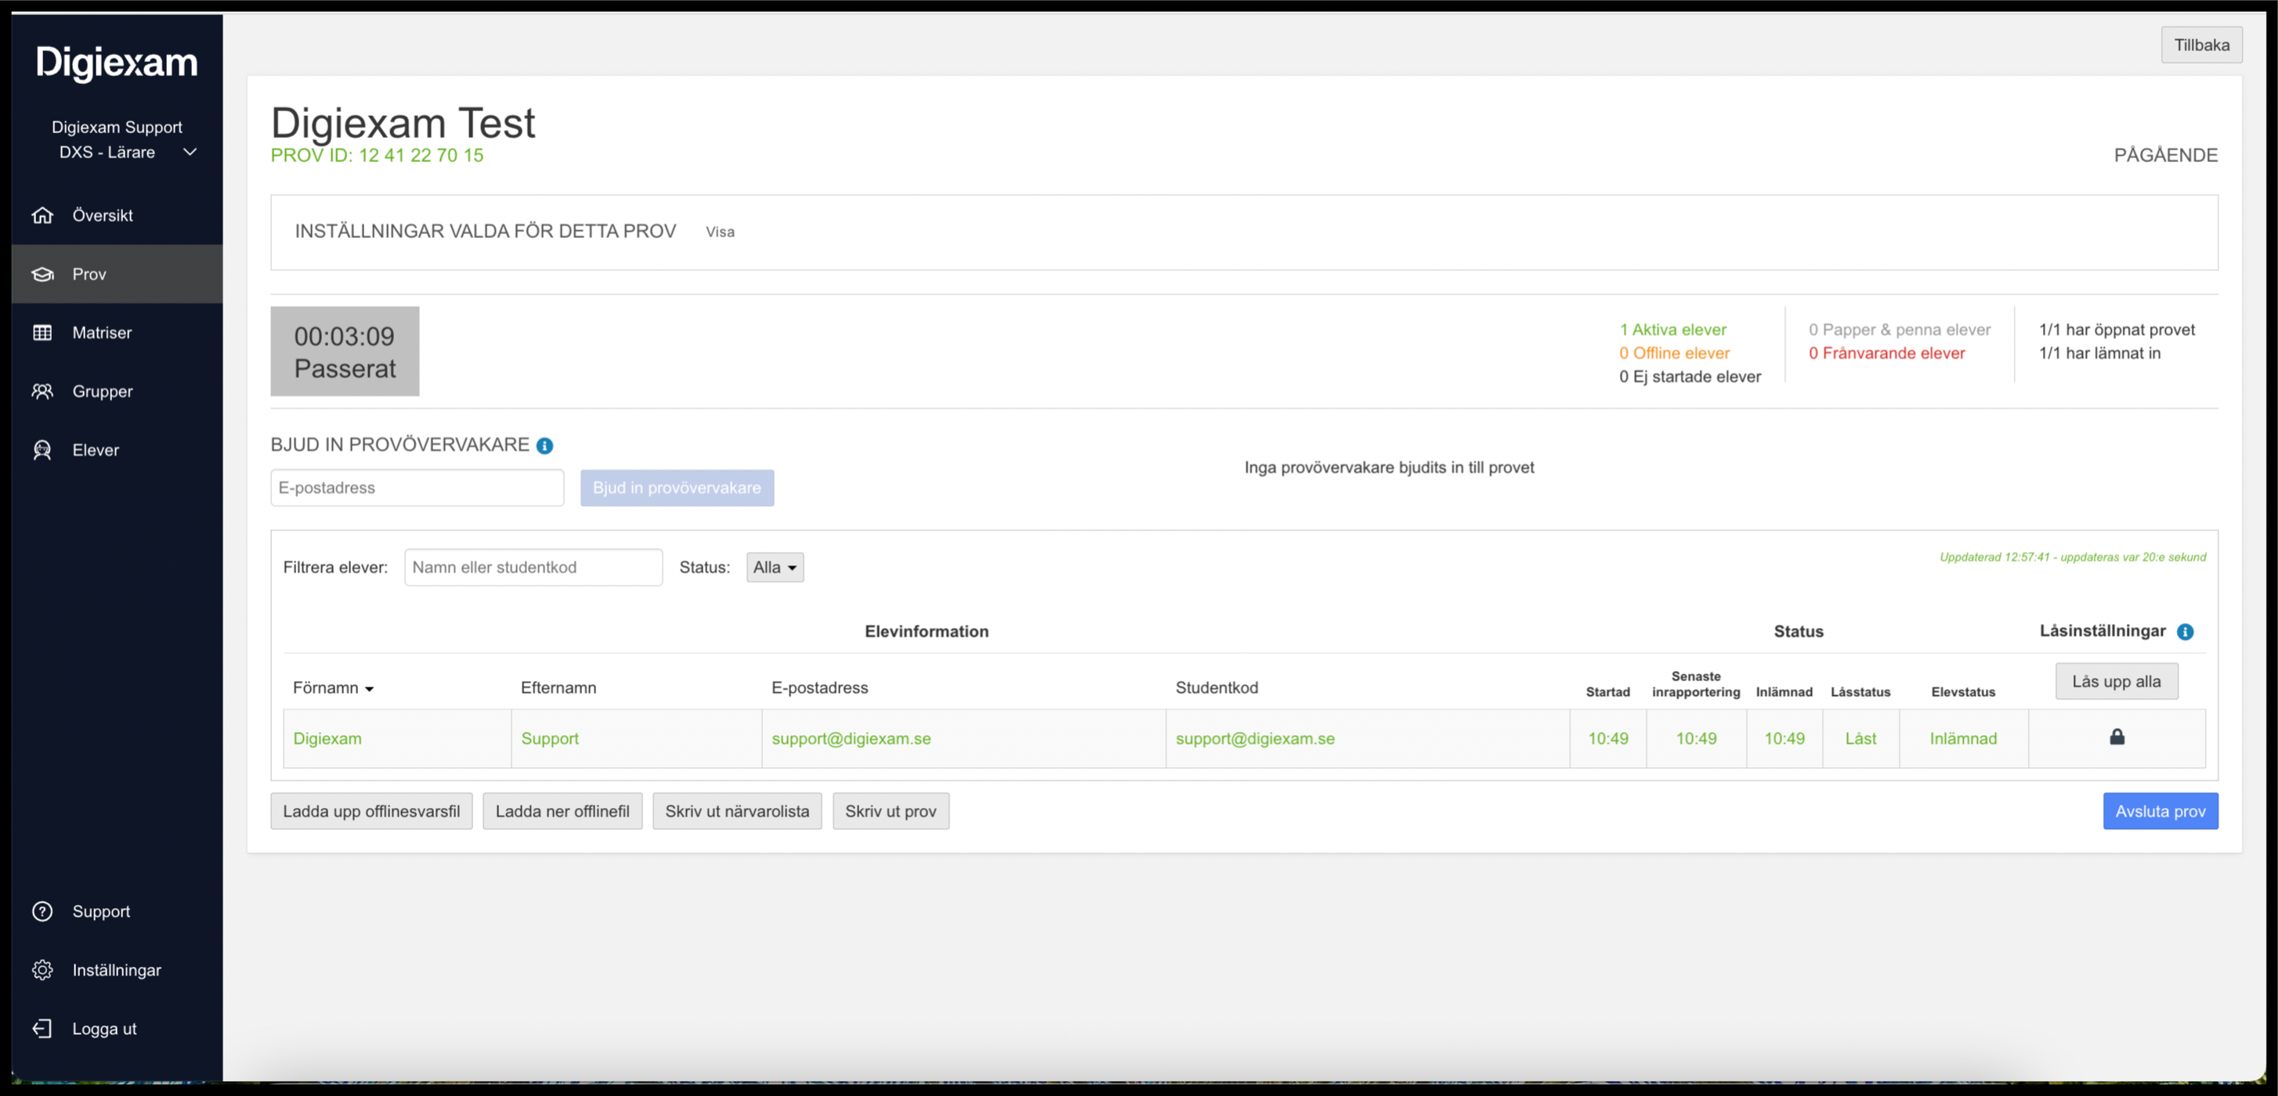Click info icon next to Låsinställningar

point(2185,631)
